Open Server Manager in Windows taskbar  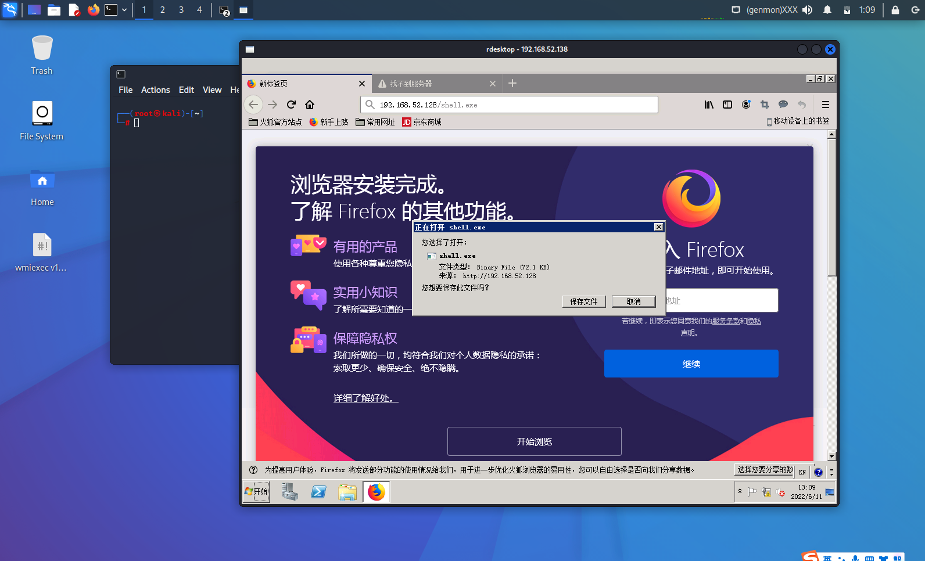[x=289, y=492]
